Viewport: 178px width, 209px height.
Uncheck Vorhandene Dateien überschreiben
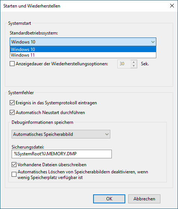tap(14, 165)
